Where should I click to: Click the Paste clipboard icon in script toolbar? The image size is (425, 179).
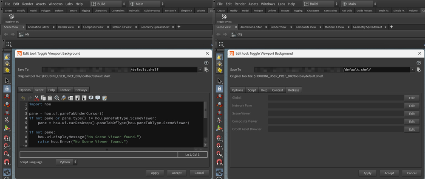tap(50, 98)
